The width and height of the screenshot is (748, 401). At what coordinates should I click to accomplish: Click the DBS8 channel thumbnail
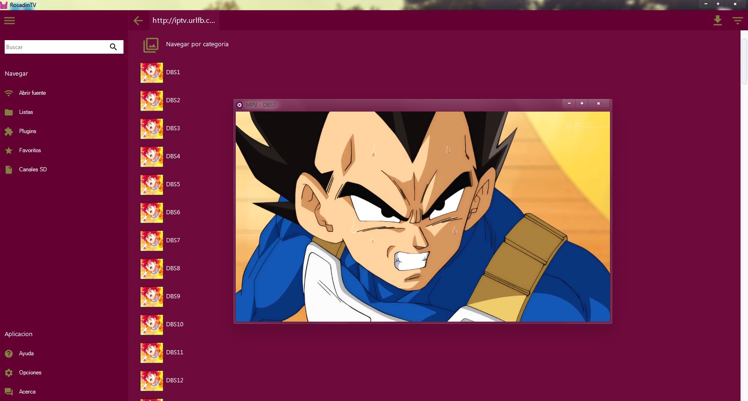pos(152,268)
